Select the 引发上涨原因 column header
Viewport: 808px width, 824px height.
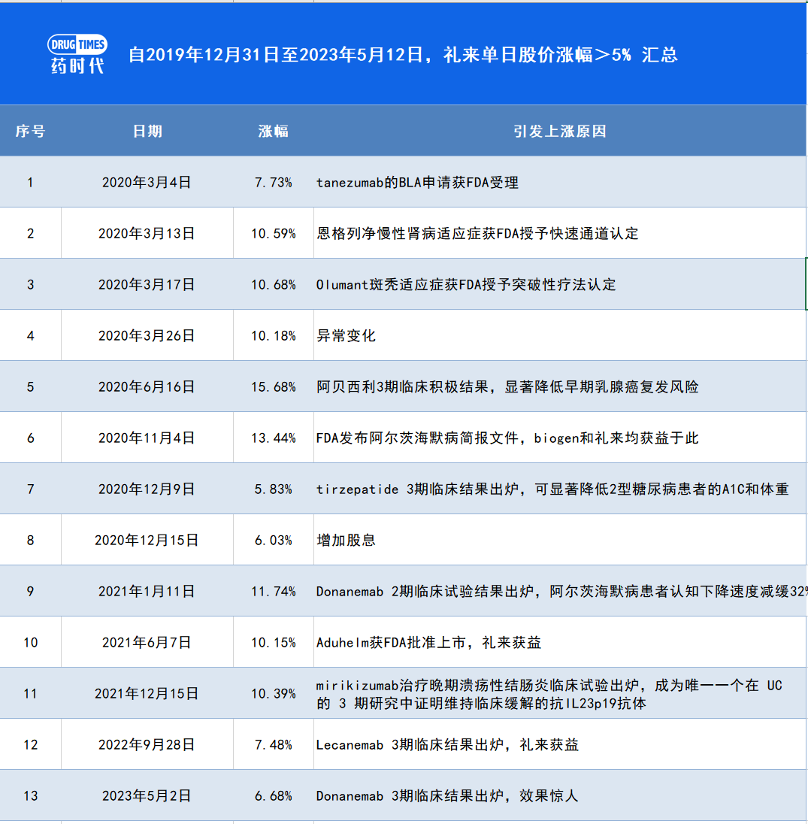559,131
